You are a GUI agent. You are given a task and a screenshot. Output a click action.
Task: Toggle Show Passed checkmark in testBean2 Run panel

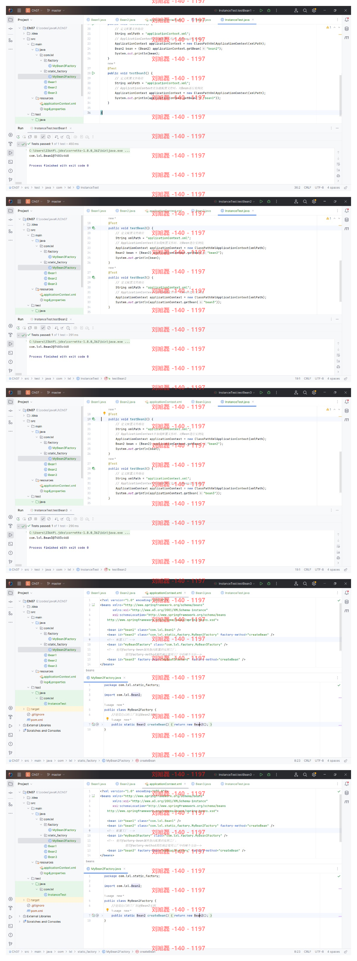(43, 328)
